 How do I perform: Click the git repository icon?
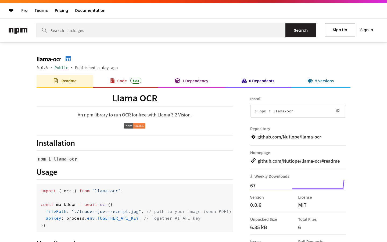tap(253, 137)
